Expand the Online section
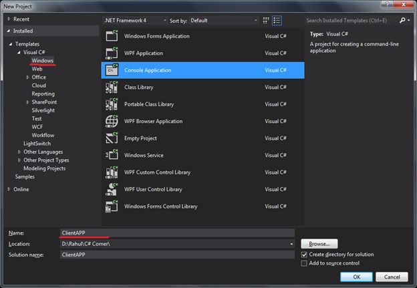 pyautogui.click(x=9, y=189)
